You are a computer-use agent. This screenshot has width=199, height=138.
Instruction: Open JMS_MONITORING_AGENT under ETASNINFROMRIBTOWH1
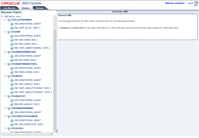[27, 68]
